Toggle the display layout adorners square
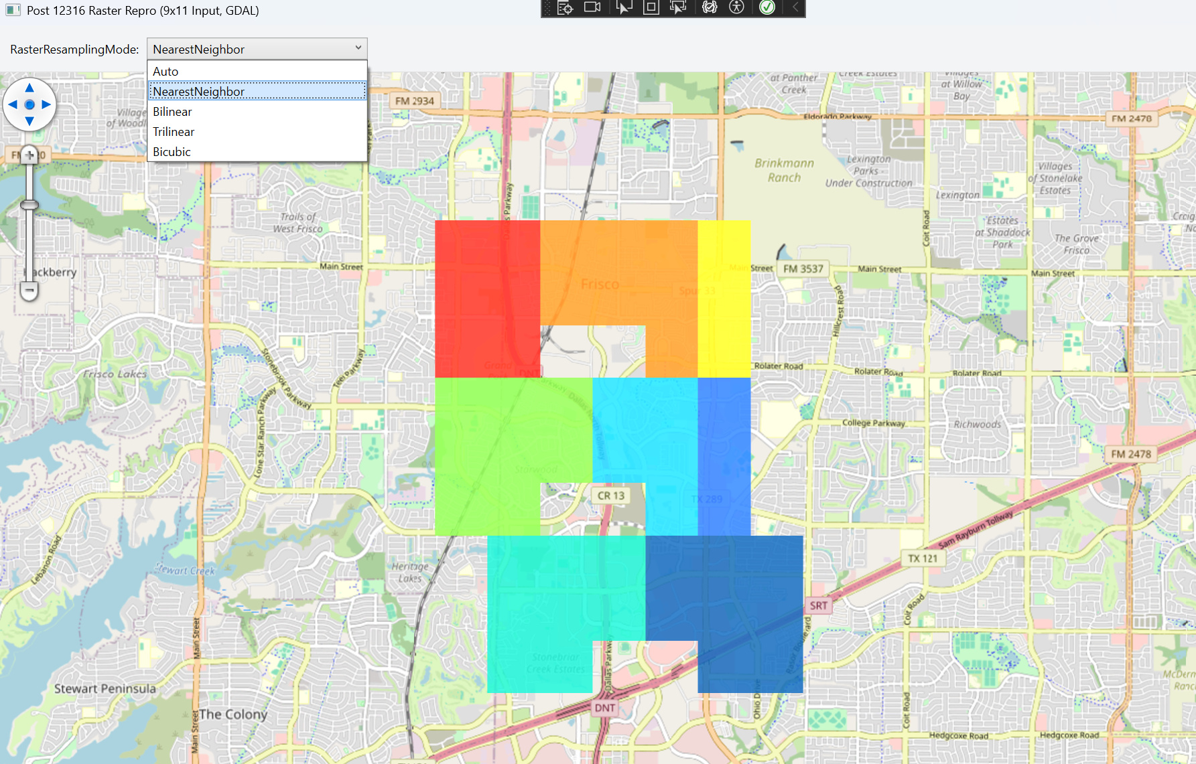The width and height of the screenshot is (1196, 764). click(651, 7)
